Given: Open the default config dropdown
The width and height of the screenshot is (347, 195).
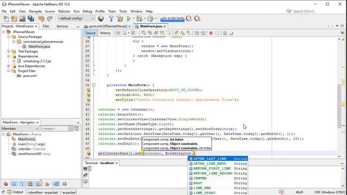Looking at the screenshot, I should tap(76, 18).
